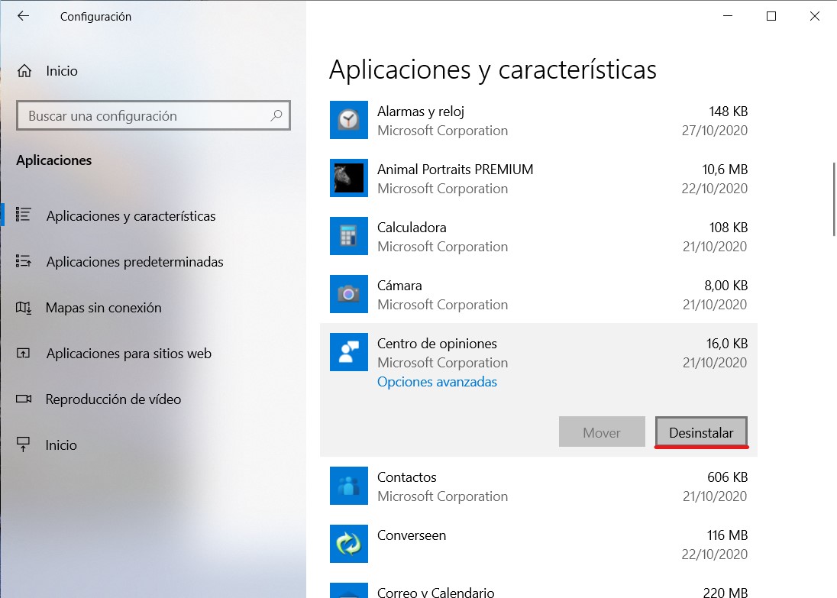Click the Alarmas y reloj app icon
This screenshot has width=837, height=598.
click(349, 120)
